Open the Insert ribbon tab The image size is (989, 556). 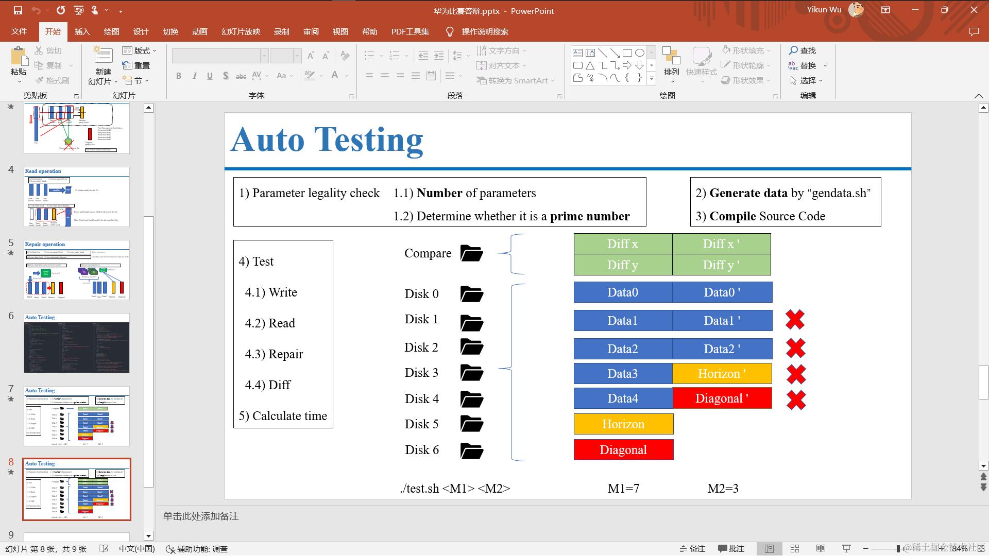click(x=82, y=31)
